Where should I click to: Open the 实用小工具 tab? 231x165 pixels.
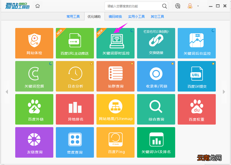pos(136,17)
